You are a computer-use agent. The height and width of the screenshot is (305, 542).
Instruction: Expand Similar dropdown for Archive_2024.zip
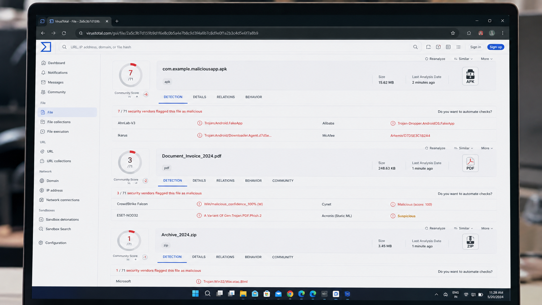tap(464, 228)
